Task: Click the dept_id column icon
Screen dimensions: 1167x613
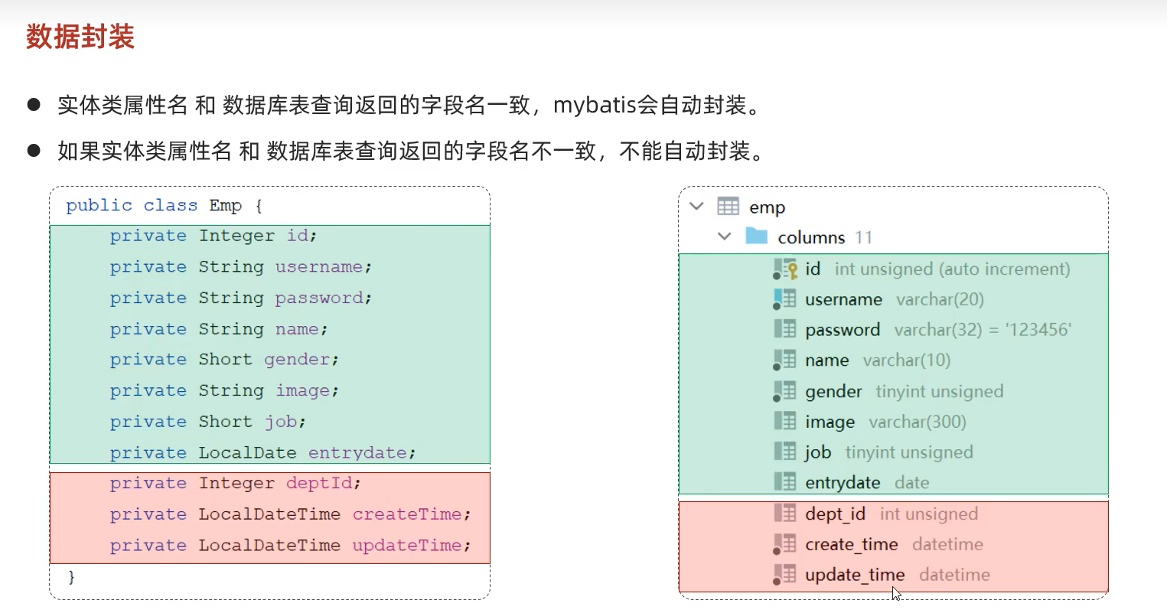Action: (785, 513)
